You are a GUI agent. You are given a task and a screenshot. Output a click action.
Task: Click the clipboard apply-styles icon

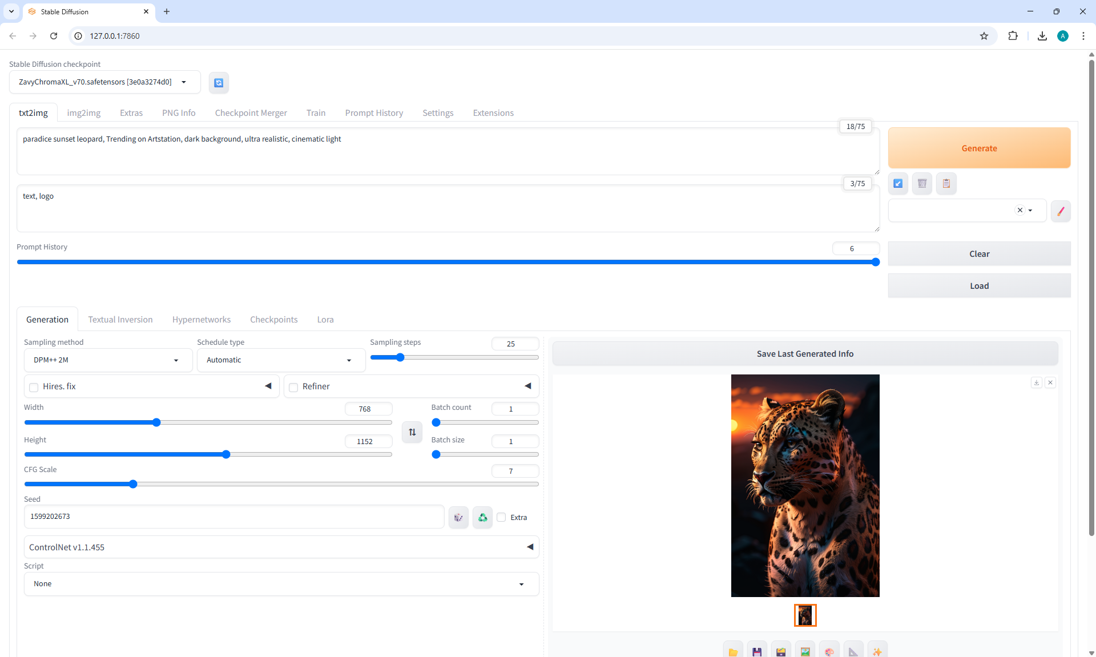[x=946, y=184]
